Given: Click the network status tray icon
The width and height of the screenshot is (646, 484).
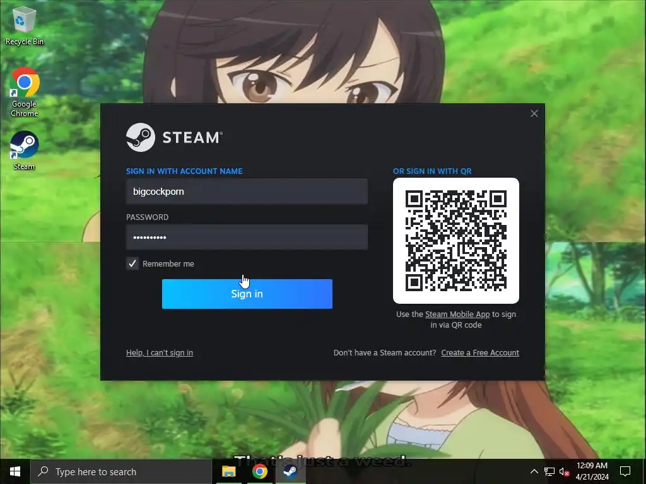Looking at the screenshot, I should click(549, 471).
